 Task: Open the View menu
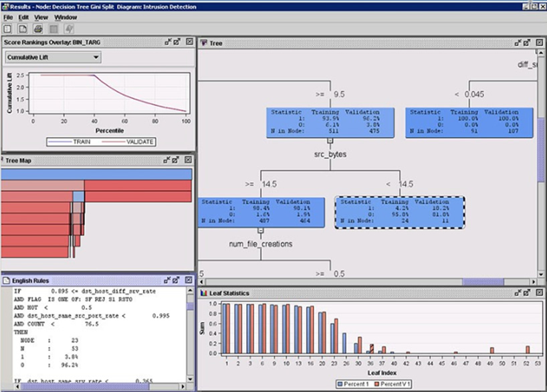(x=41, y=17)
